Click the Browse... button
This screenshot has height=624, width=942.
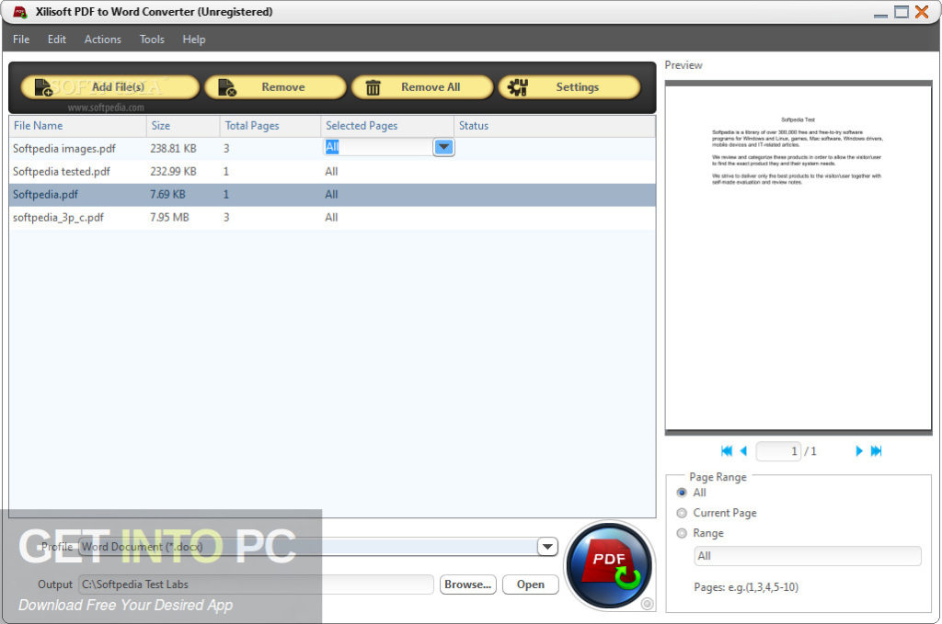pyautogui.click(x=468, y=584)
